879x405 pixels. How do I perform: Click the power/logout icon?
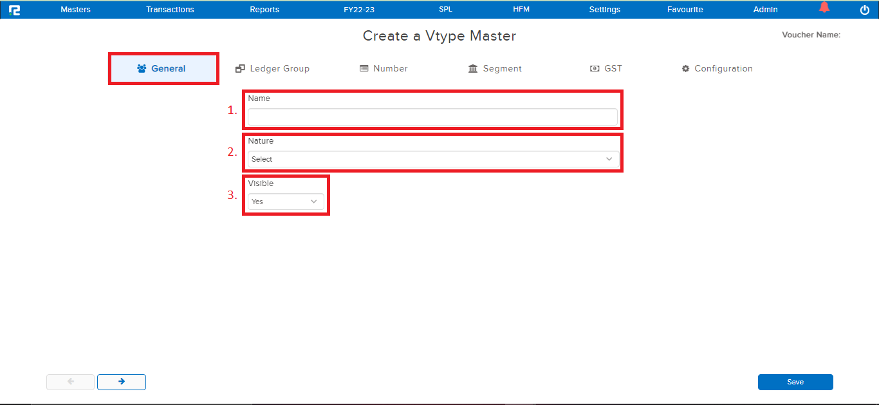[x=864, y=9]
